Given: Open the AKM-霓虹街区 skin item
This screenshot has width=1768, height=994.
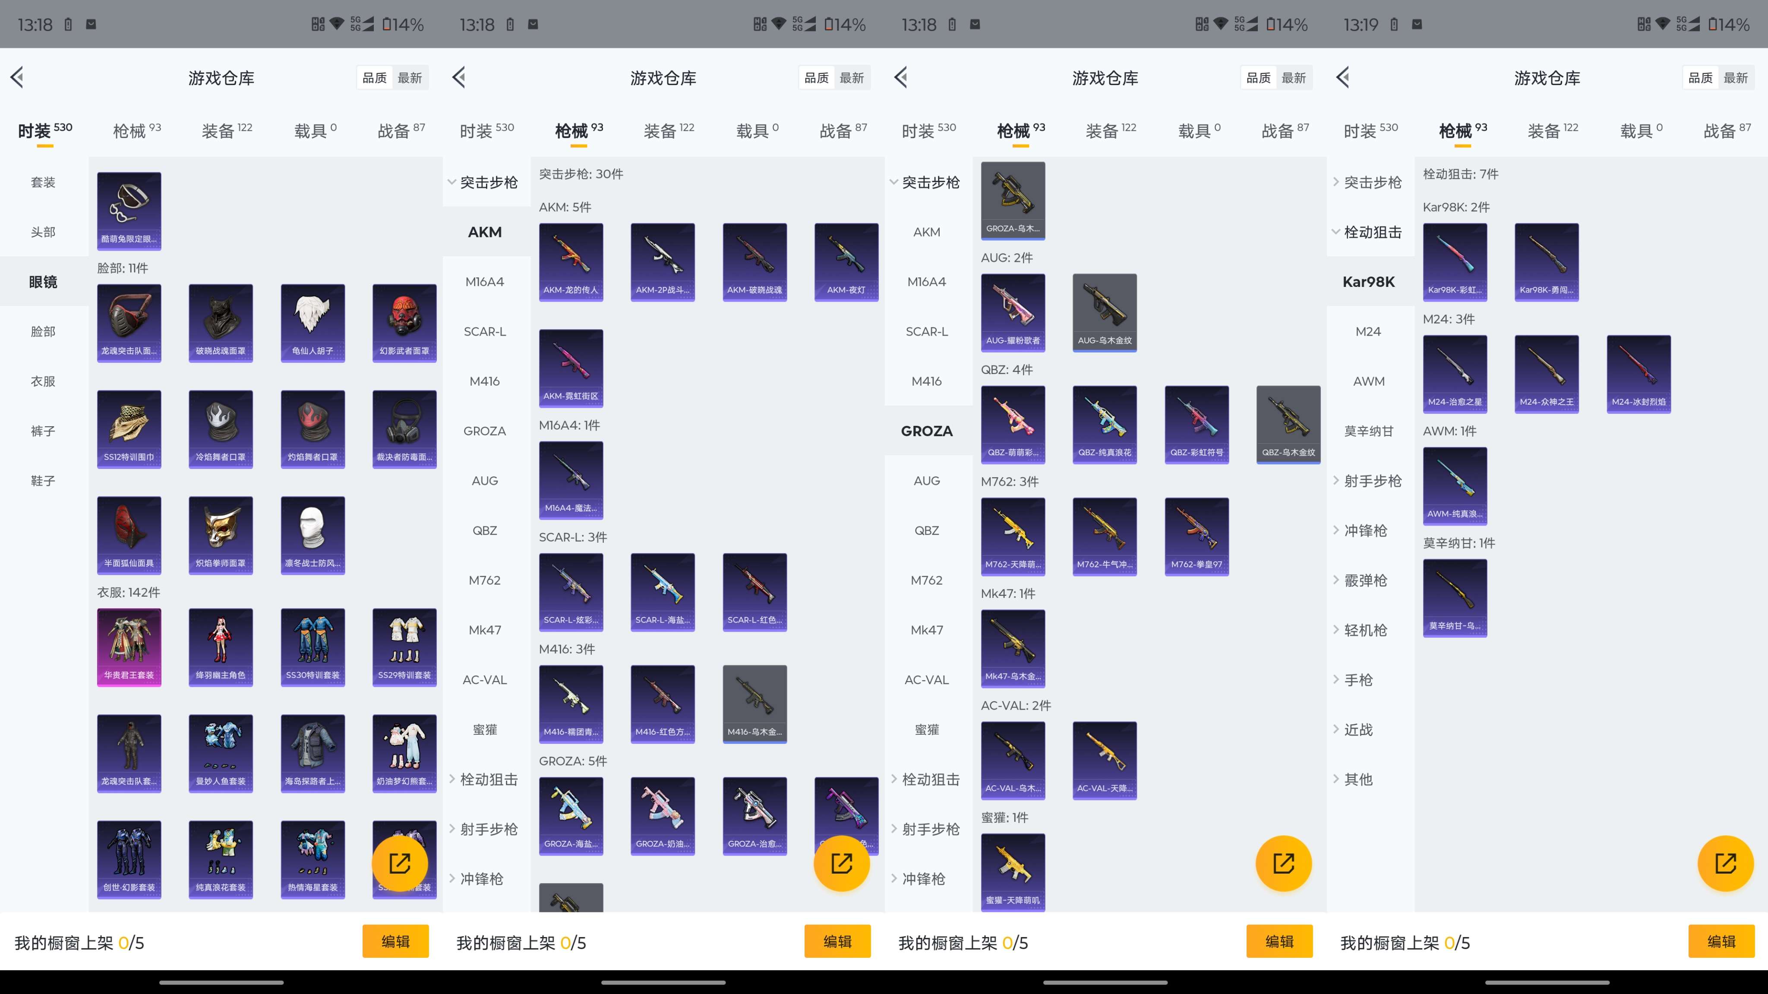Looking at the screenshot, I should (571, 368).
